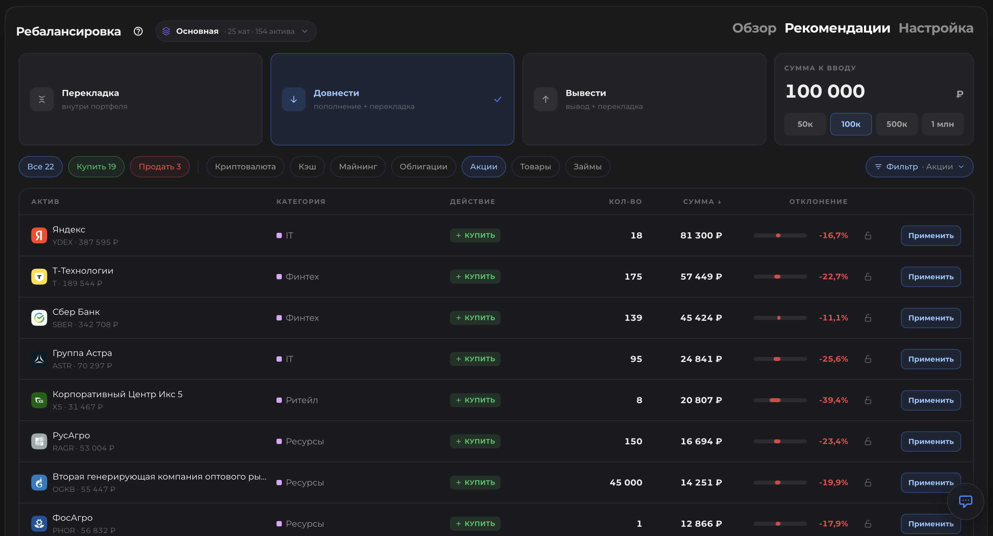Click the Перекладка shuffle icon
Viewport: 993px width, 536px height.
click(x=42, y=99)
